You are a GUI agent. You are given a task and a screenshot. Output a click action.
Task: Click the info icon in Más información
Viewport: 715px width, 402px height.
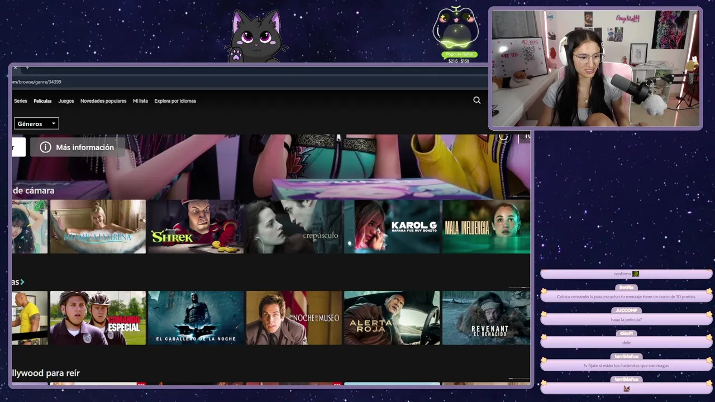pos(45,147)
